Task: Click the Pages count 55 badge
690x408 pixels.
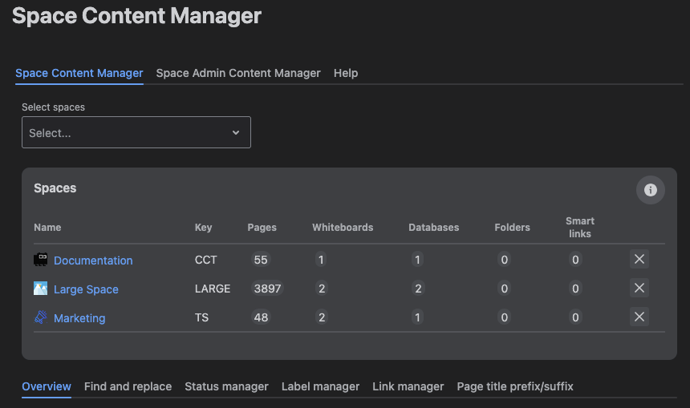Action: [x=261, y=260]
